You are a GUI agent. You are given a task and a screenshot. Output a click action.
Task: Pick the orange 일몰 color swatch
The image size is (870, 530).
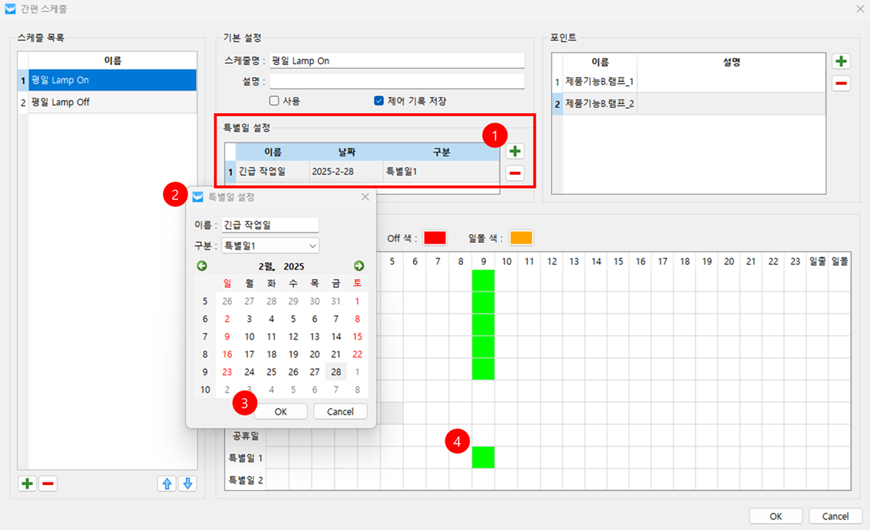click(x=521, y=238)
